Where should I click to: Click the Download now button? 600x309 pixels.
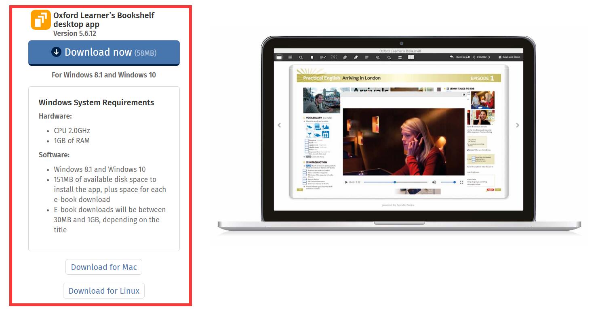click(104, 52)
